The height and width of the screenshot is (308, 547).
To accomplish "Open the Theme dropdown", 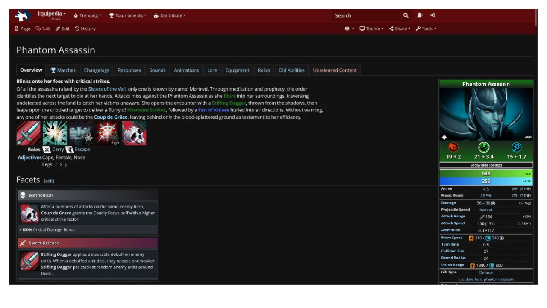I will point(371,29).
